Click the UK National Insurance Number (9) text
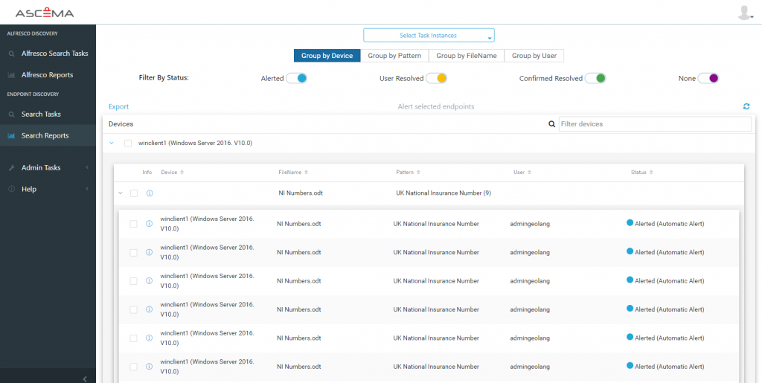 click(x=444, y=193)
